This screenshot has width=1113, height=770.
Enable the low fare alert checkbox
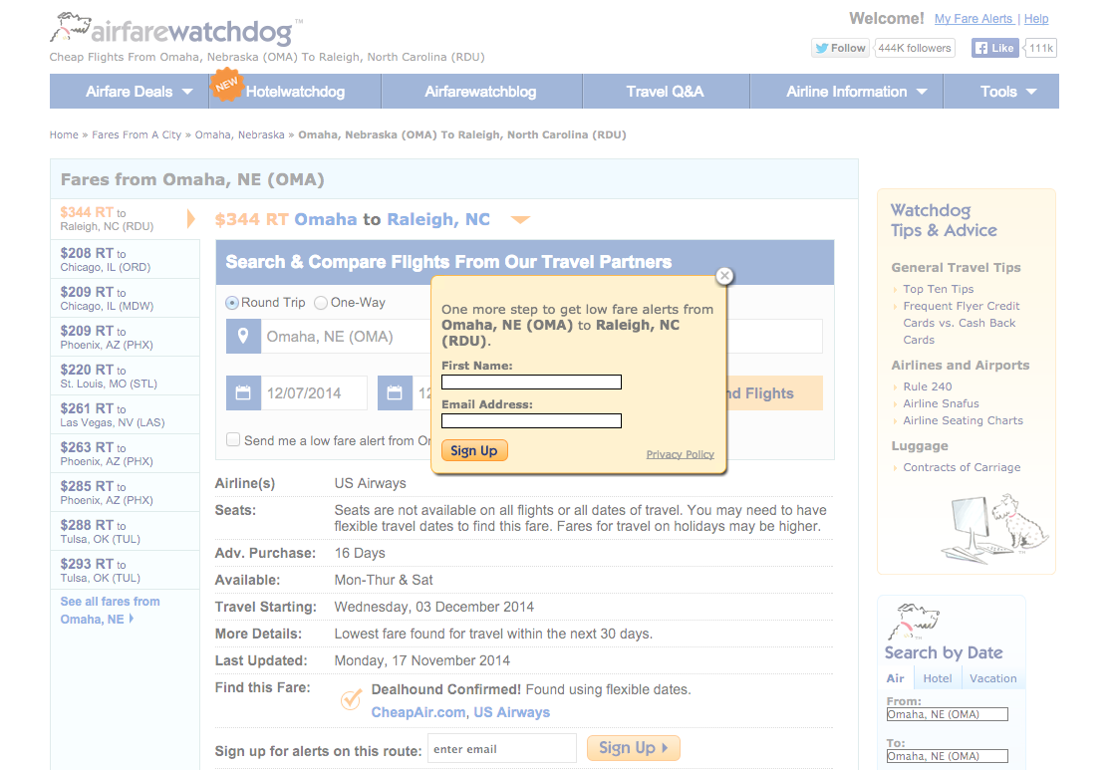[x=233, y=440]
